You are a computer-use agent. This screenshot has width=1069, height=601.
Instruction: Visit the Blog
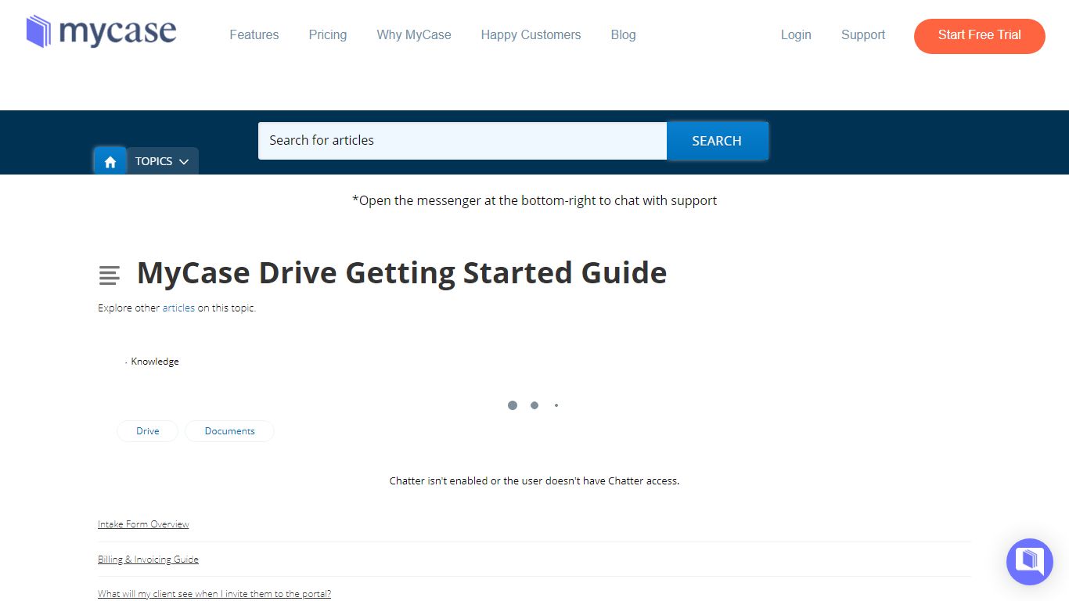(x=623, y=34)
